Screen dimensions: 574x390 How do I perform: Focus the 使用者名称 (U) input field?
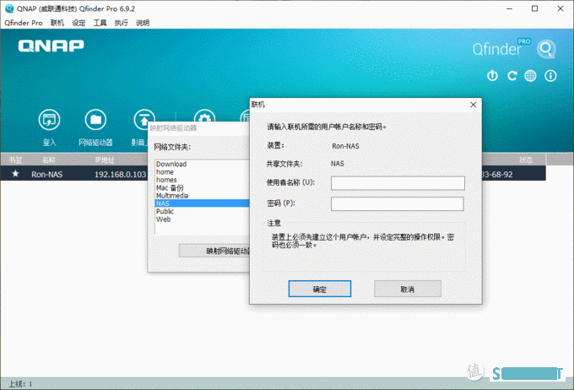(x=398, y=183)
